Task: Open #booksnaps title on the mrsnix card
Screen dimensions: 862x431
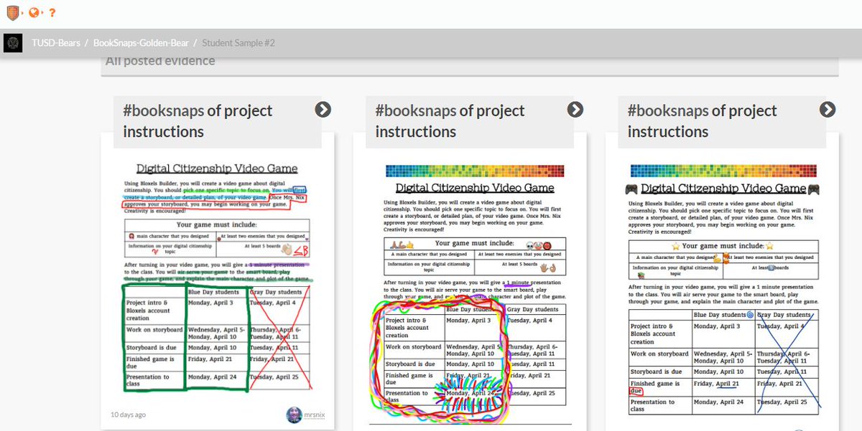Action: tap(198, 121)
